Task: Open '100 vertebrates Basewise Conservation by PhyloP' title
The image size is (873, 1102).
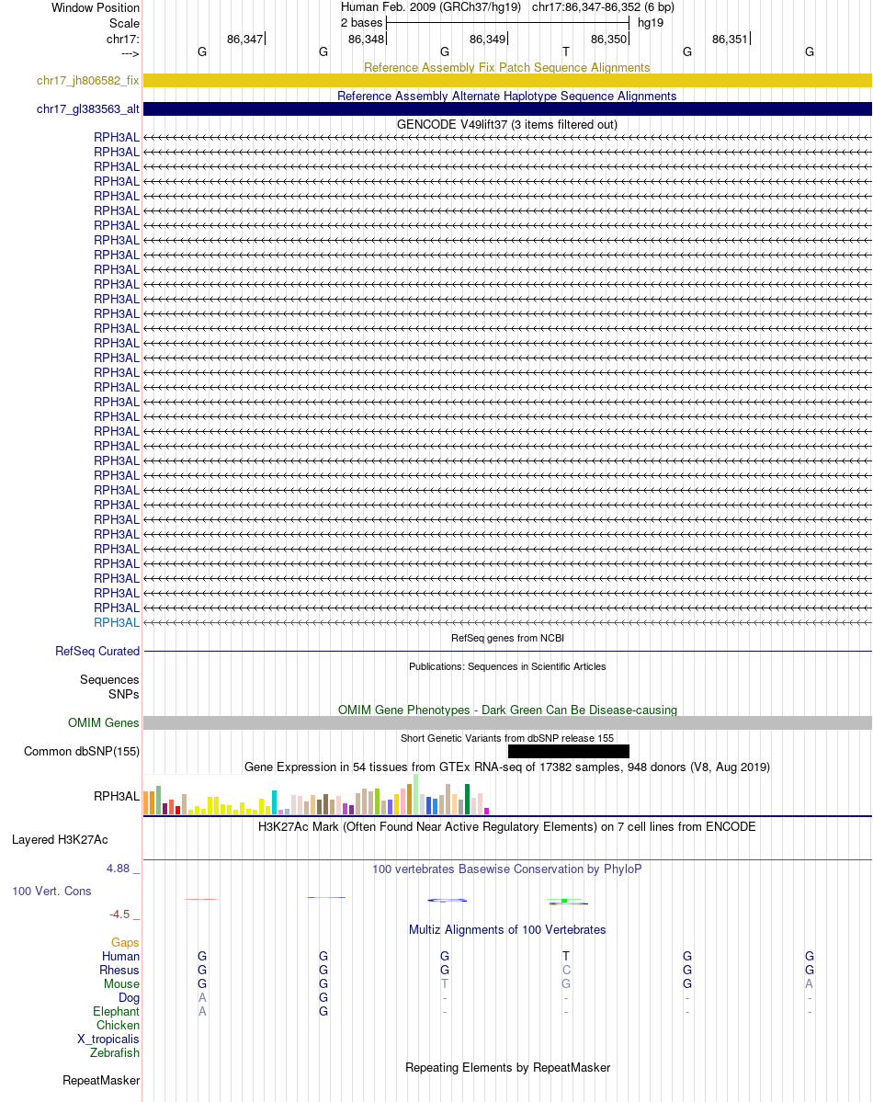Action: [506, 869]
